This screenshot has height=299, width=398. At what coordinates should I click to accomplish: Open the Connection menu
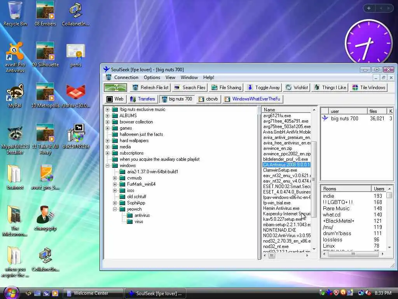coord(126,77)
